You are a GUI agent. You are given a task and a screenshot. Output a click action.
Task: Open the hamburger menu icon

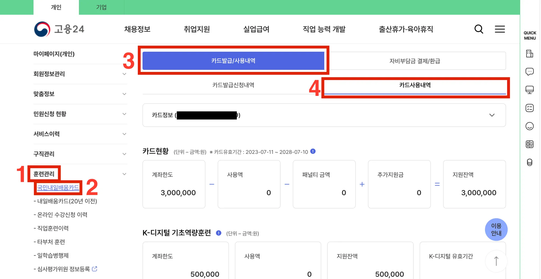(x=500, y=29)
